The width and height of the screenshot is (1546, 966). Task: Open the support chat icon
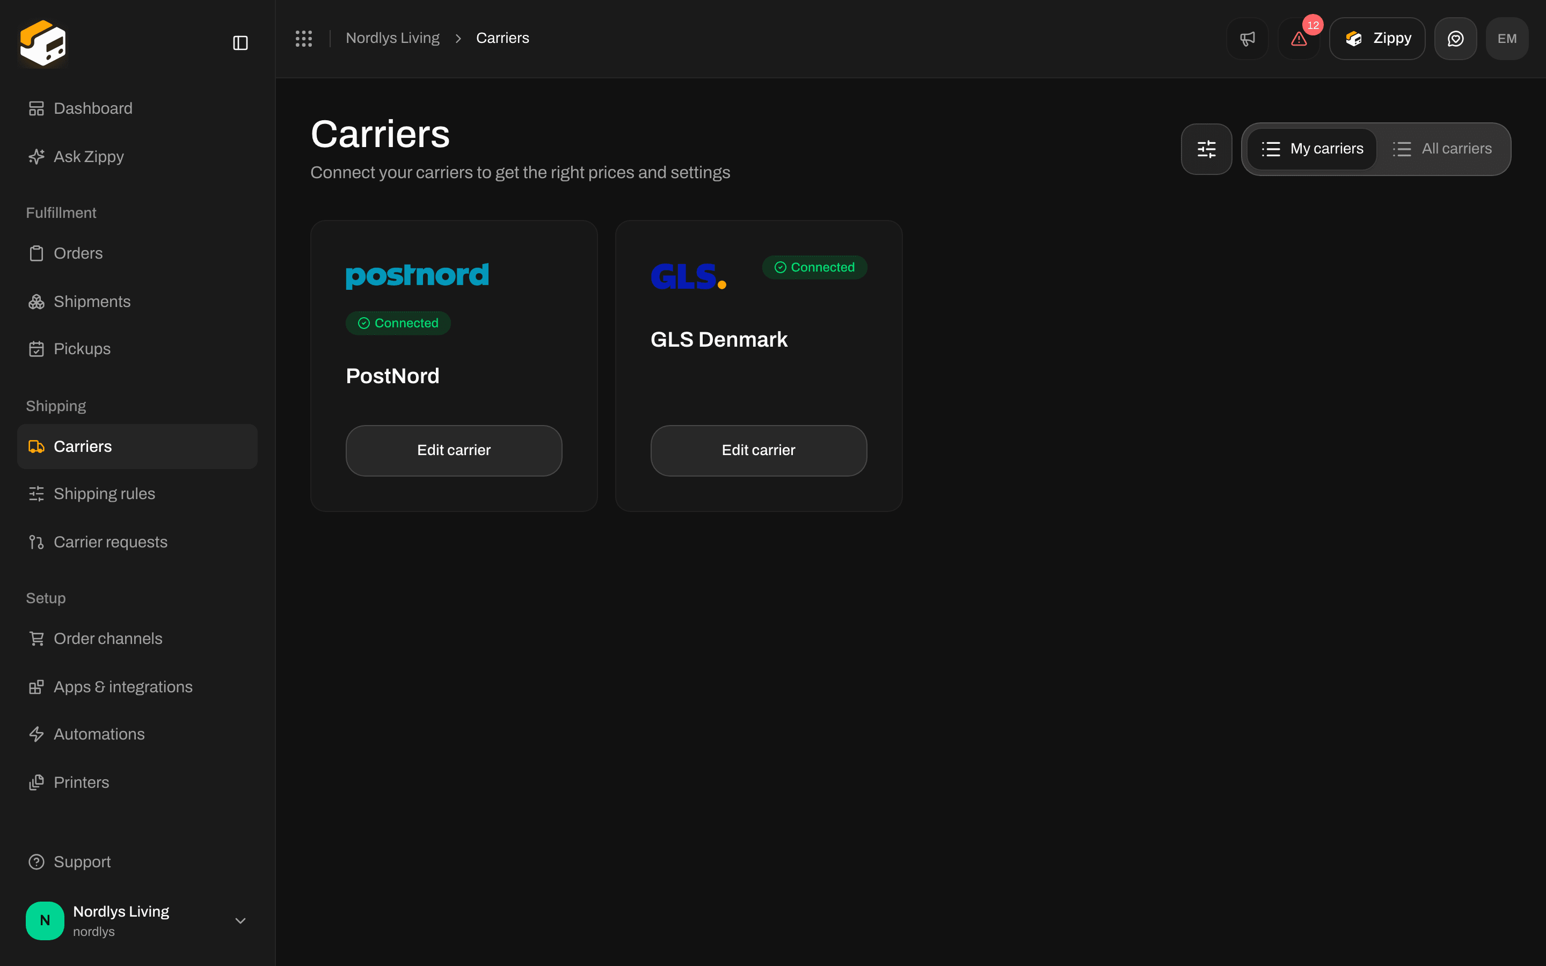1455,38
